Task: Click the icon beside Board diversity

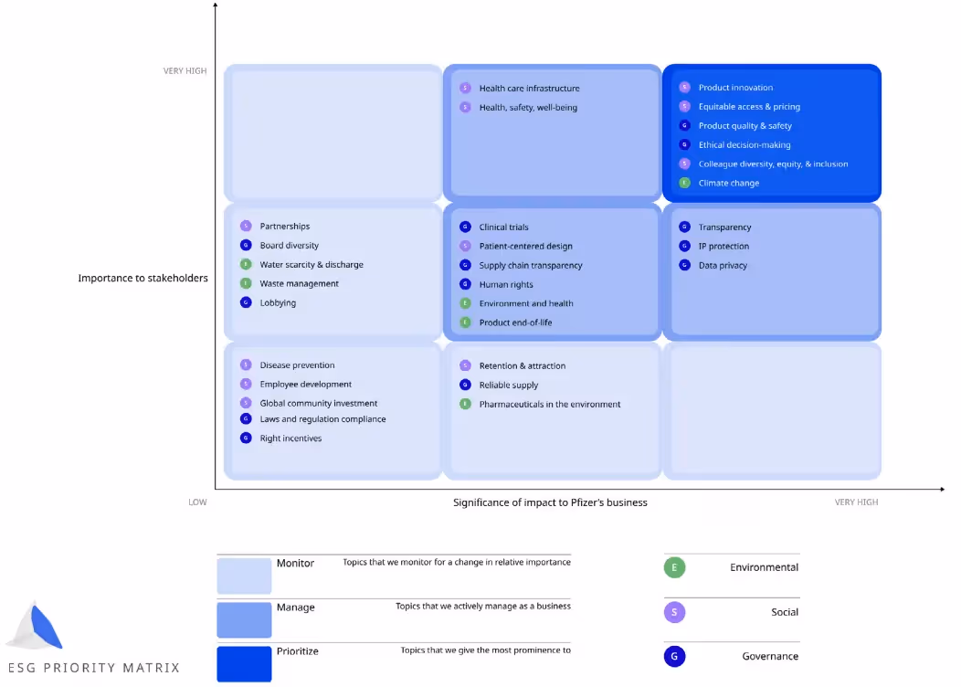Action: click(x=246, y=245)
